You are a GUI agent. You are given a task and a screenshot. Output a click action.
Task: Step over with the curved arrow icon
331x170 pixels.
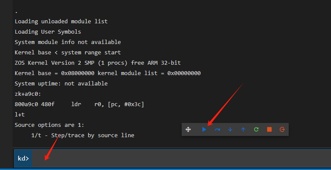pos(217,129)
